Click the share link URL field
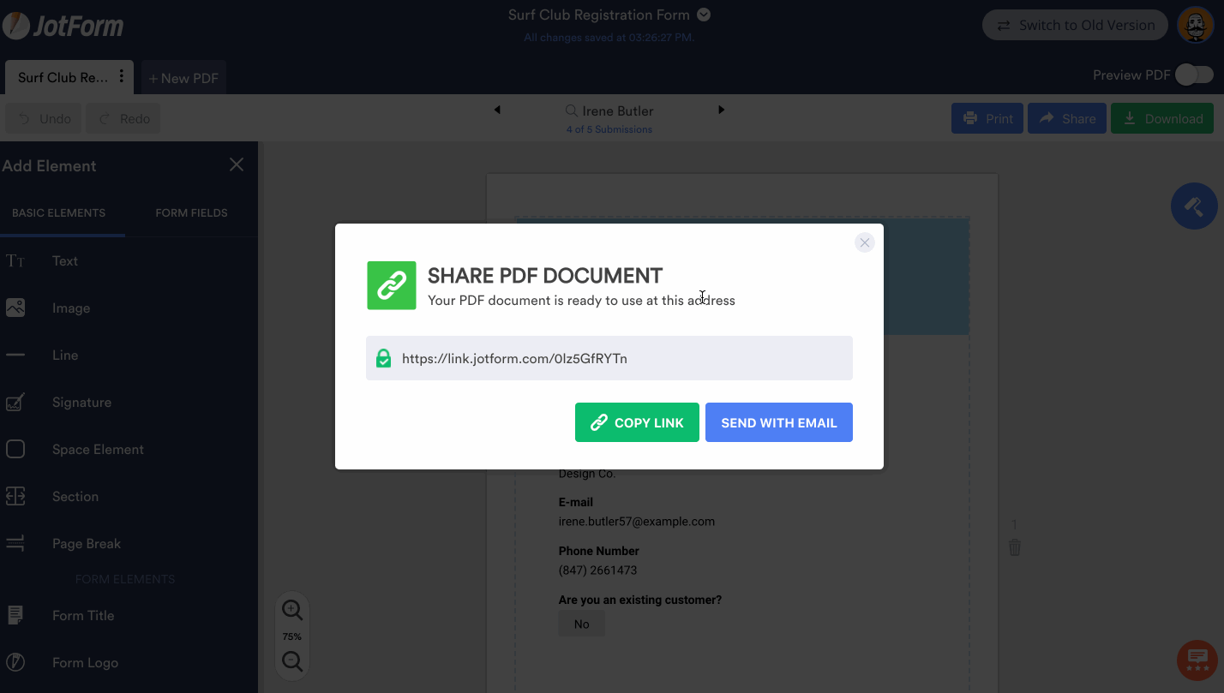1224x693 pixels. pos(609,358)
